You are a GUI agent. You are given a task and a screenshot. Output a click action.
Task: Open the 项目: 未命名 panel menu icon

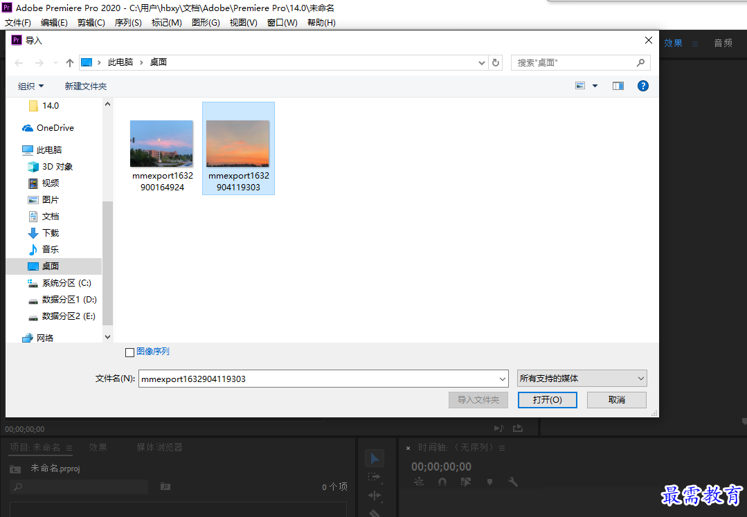pos(69,448)
